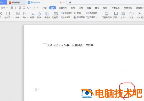Expand the 截屏 dropdown arrow
144x101 pixels.
pos(35,17)
